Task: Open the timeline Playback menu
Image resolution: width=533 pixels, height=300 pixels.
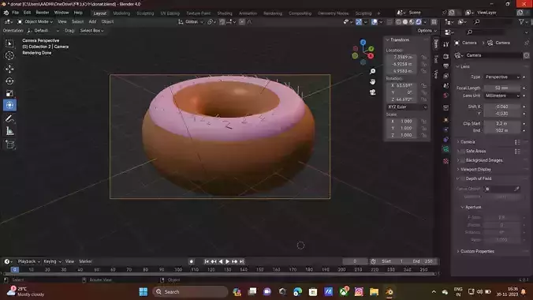Action: pyautogui.click(x=29, y=261)
